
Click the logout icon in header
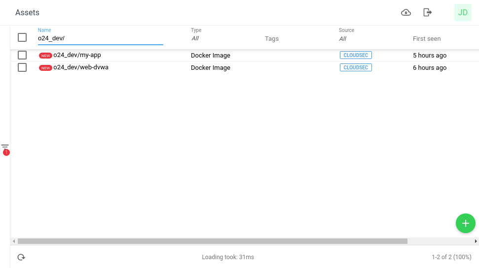428,12
